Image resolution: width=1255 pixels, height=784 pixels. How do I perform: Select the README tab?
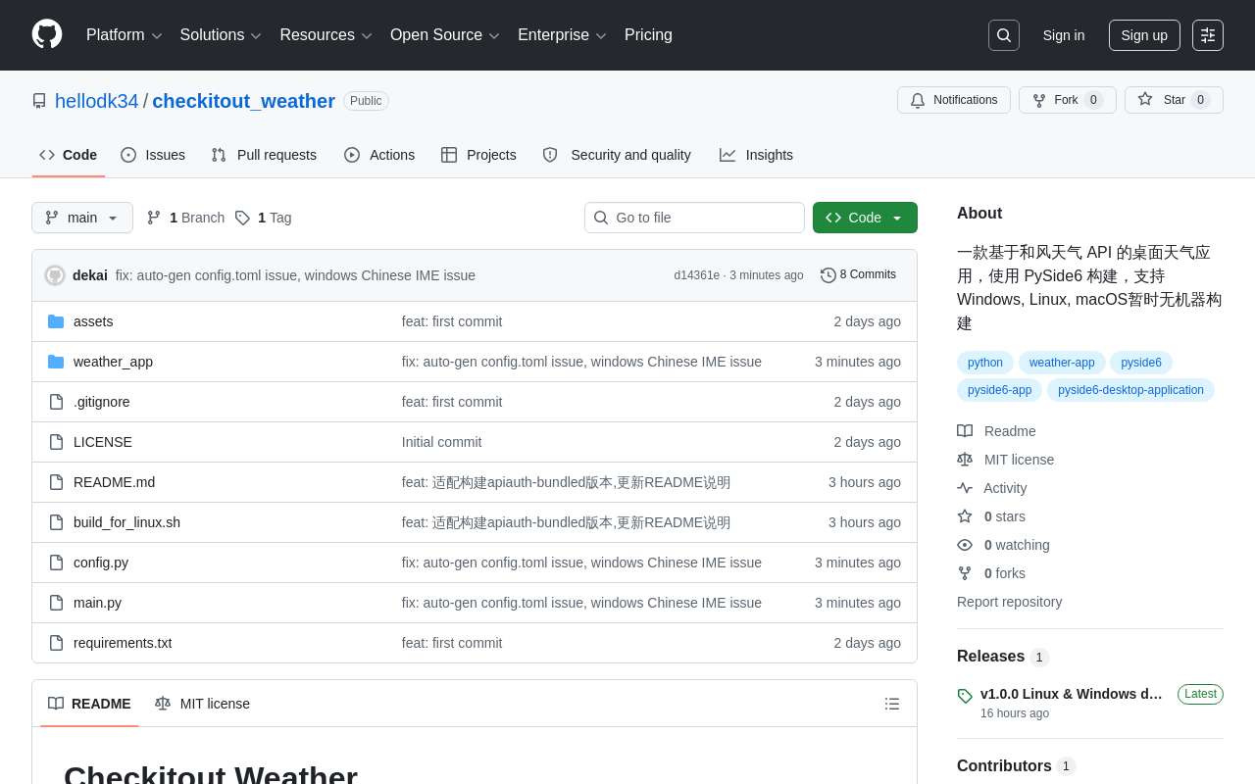tap(89, 704)
